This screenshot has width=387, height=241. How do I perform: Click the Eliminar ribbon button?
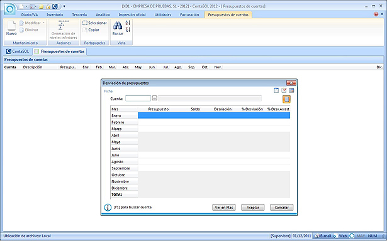pos(29,29)
